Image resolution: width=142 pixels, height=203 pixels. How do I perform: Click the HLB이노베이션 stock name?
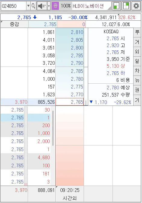pyautogui.click(x=88, y=6)
